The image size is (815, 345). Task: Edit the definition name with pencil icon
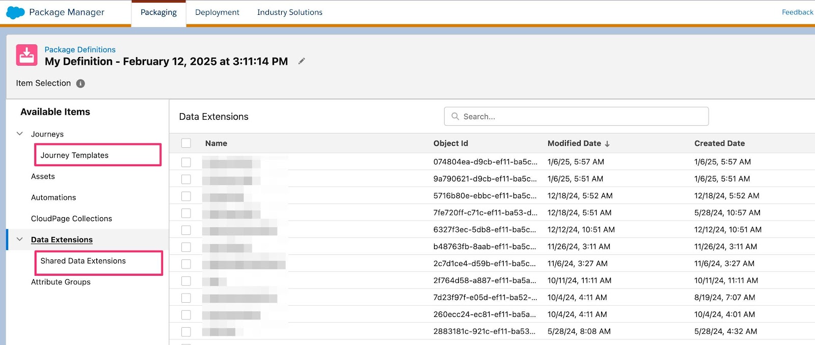pos(302,61)
